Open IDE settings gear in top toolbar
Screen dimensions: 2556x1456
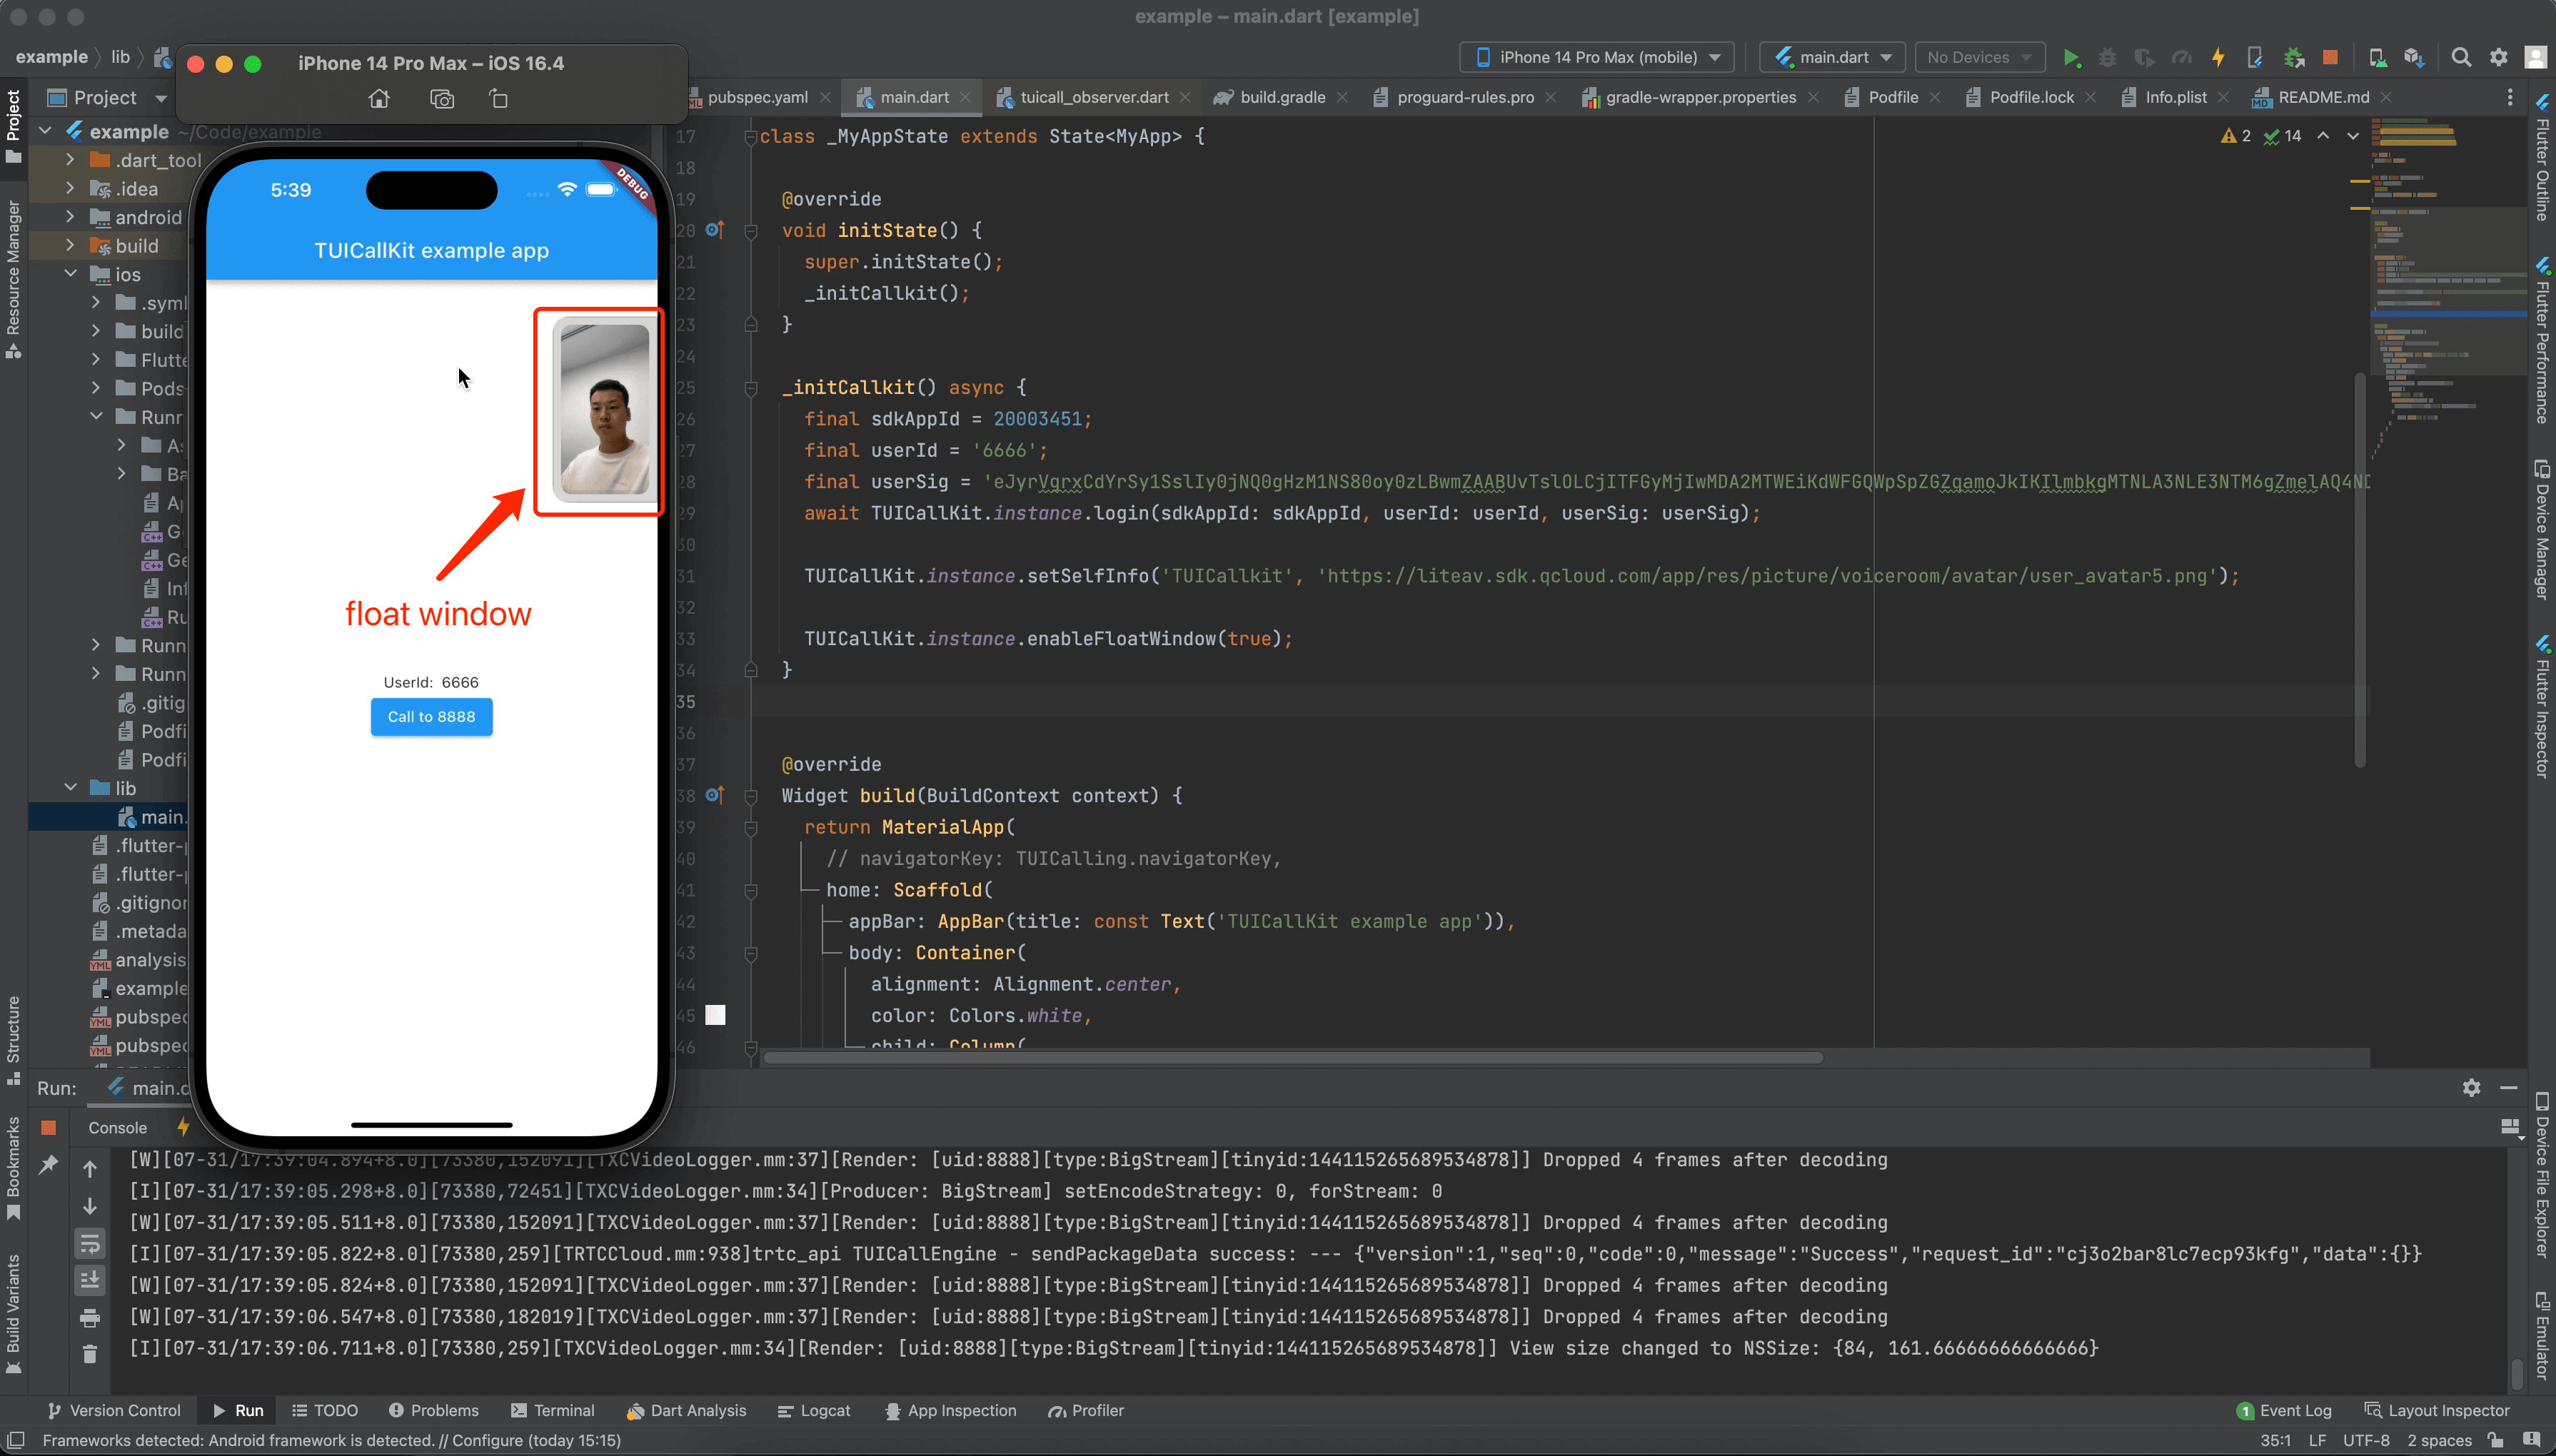(2498, 58)
